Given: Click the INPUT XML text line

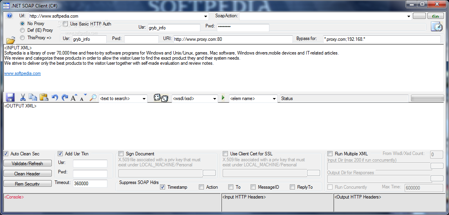Looking at the screenshot, I should [18, 48].
